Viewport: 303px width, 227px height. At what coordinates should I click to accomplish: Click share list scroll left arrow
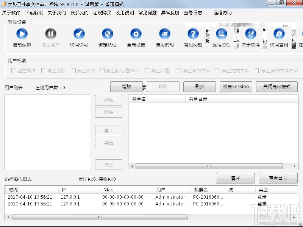point(132,166)
